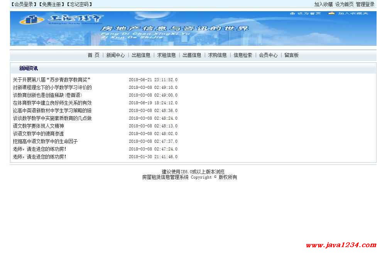The height and width of the screenshot is (254, 382).
Task: Open article 谈教育创新也是创造稀缺
Action: tap(47, 95)
